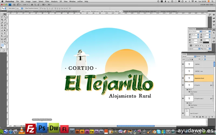Open Paragraph panel icon in dock
216x135 pixels.
pyautogui.click(x=214, y=33)
